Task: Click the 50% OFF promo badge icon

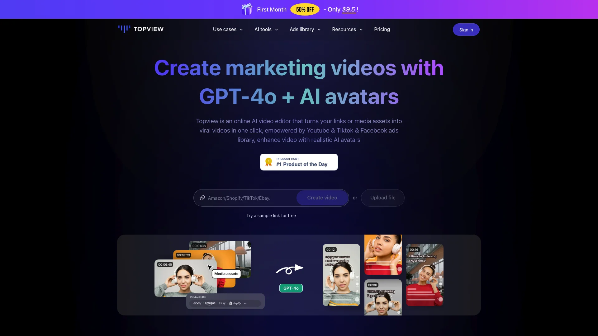Action: coord(305,9)
